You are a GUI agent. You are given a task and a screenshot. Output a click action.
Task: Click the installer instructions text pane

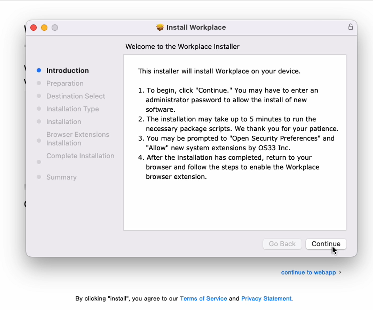[x=234, y=203]
